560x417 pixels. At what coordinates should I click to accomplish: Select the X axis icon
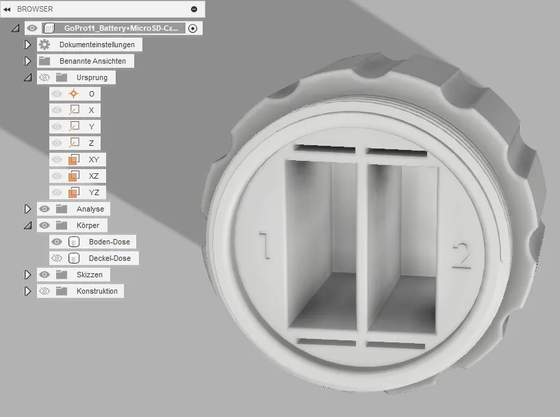pyautogui.click(x=74, y=110)
